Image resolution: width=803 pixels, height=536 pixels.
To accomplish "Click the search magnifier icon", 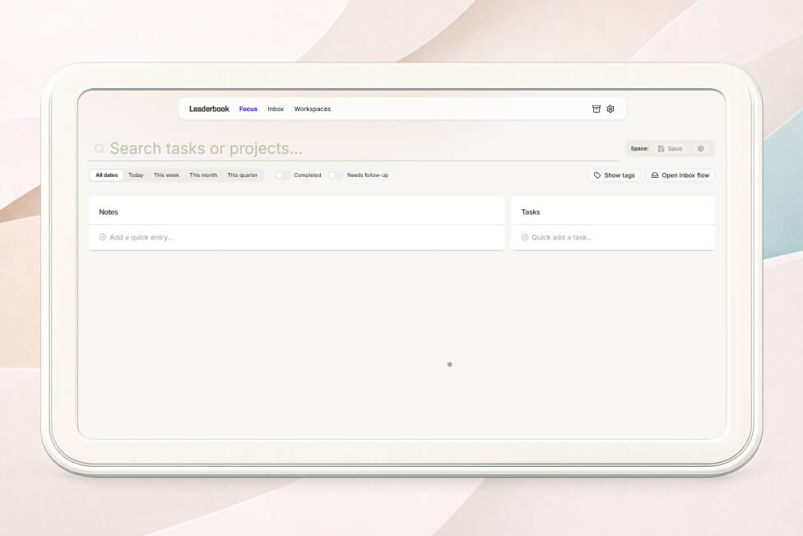I will pyautogui.click(x=100, y=149).
